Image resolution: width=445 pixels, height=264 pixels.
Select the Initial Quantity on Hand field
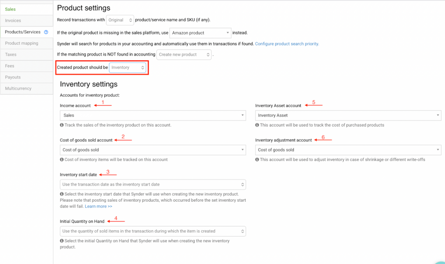tap(153, 231)
